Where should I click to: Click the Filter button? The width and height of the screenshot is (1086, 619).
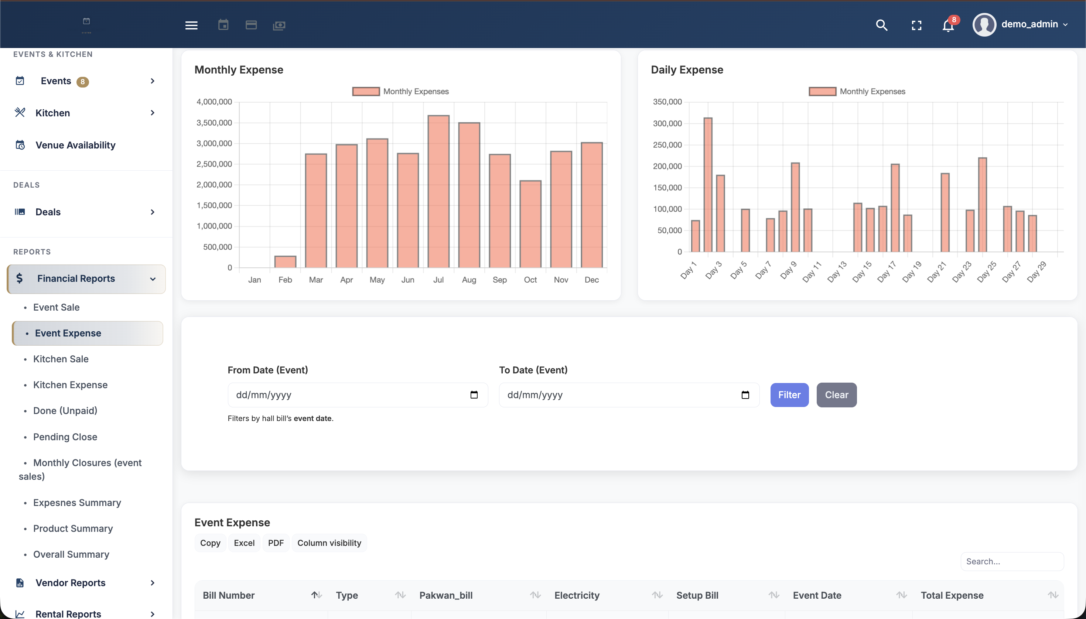(x=789, y=394)
